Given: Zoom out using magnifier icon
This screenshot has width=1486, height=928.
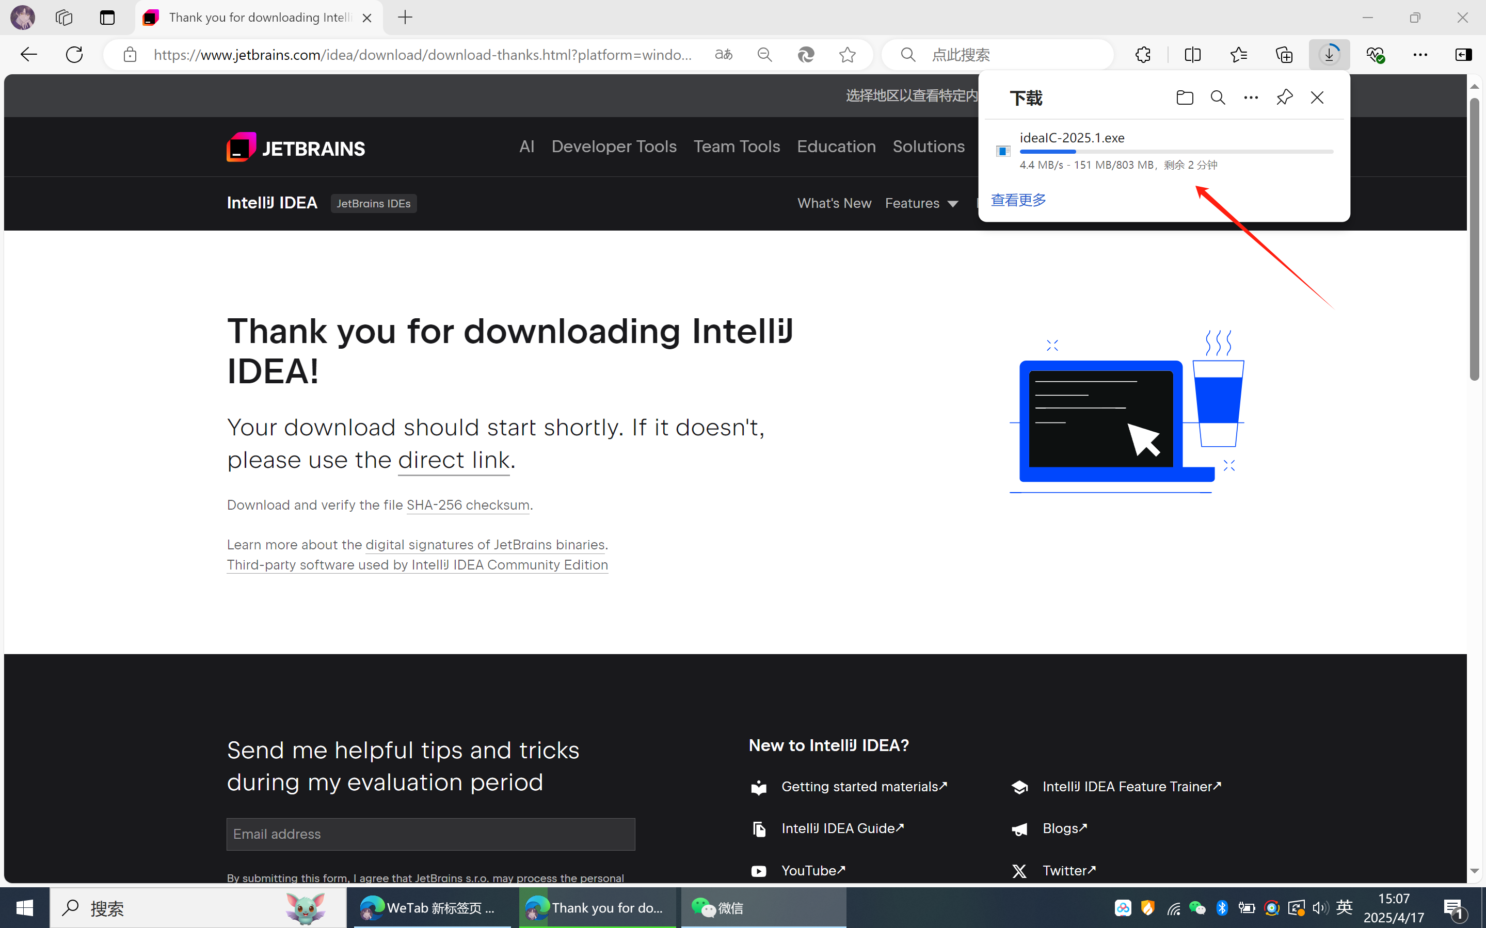Looking at the screenshot, I should coord(764,55).
